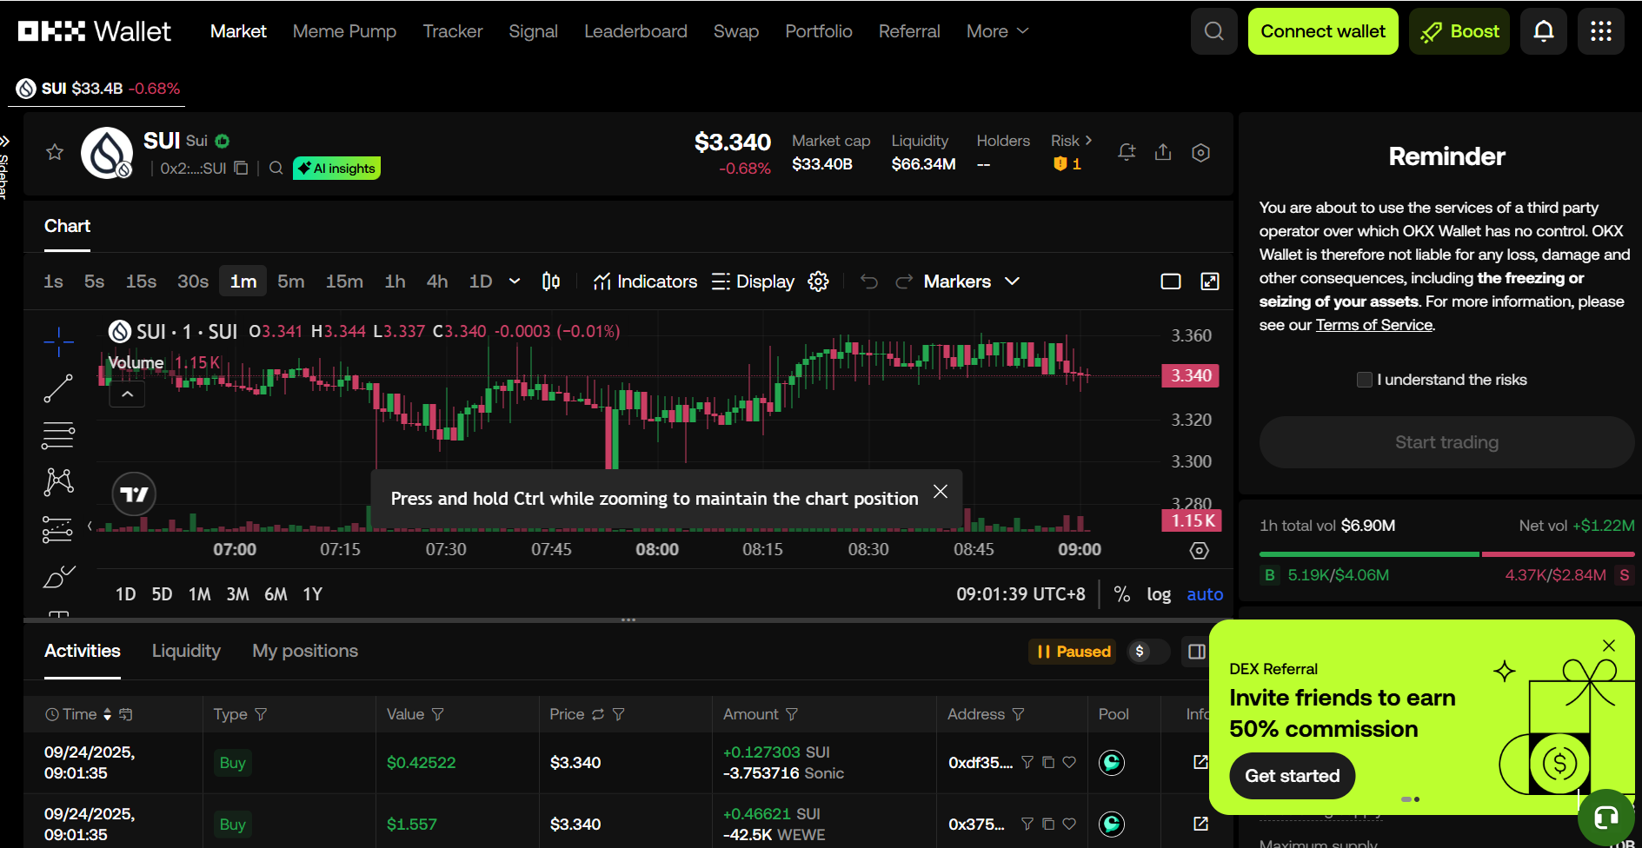This screenshot has height=848, width=1642.
Task: Expand the timeframe interval dropdown arrow
Action: click(x=515, y=282)
